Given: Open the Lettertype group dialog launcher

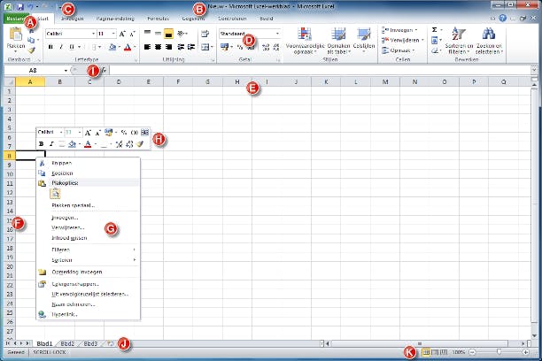Looking at the screenshot, I should click(135, 60).
